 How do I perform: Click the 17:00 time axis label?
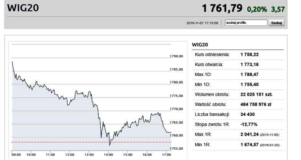pos(166,155)
